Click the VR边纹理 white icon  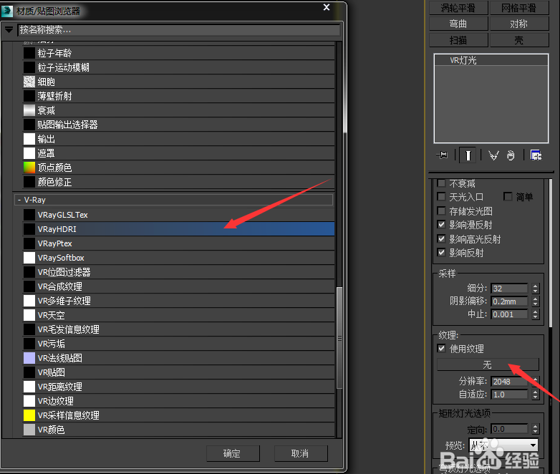click(29, 401)
